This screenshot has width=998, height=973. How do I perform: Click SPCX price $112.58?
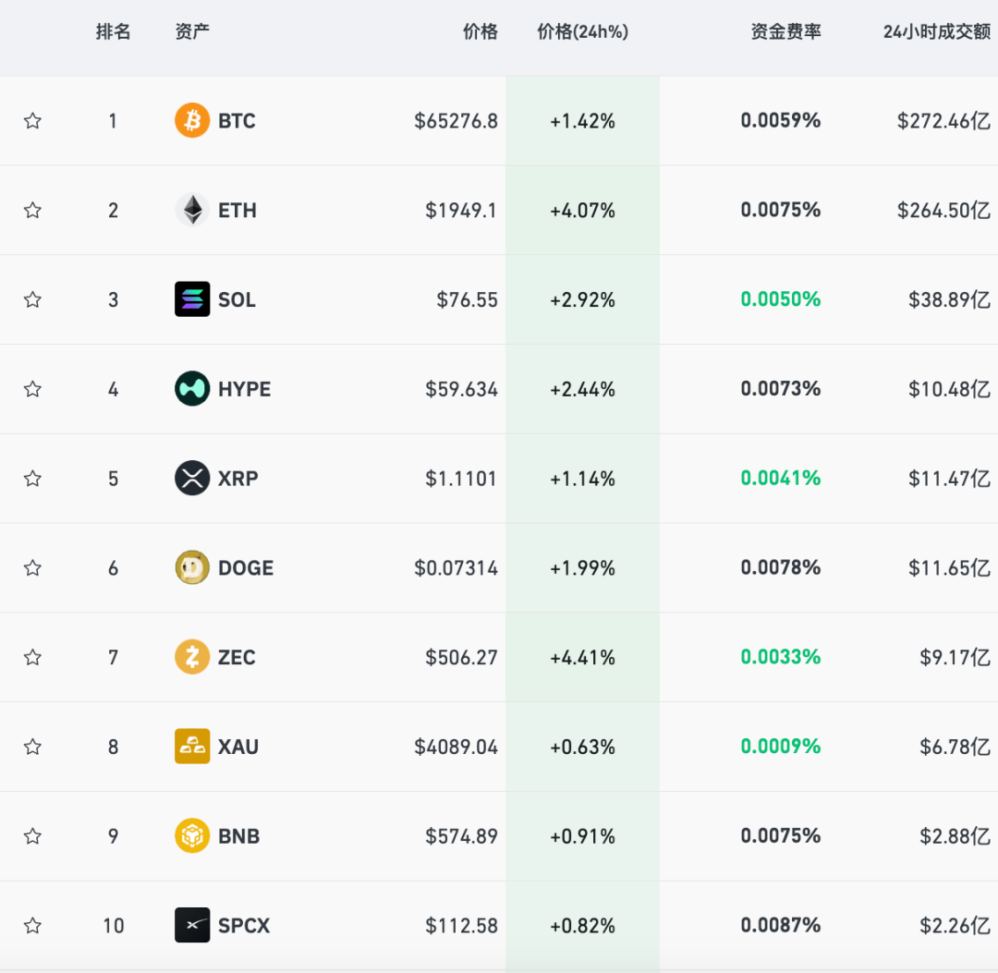coord(461,925)
